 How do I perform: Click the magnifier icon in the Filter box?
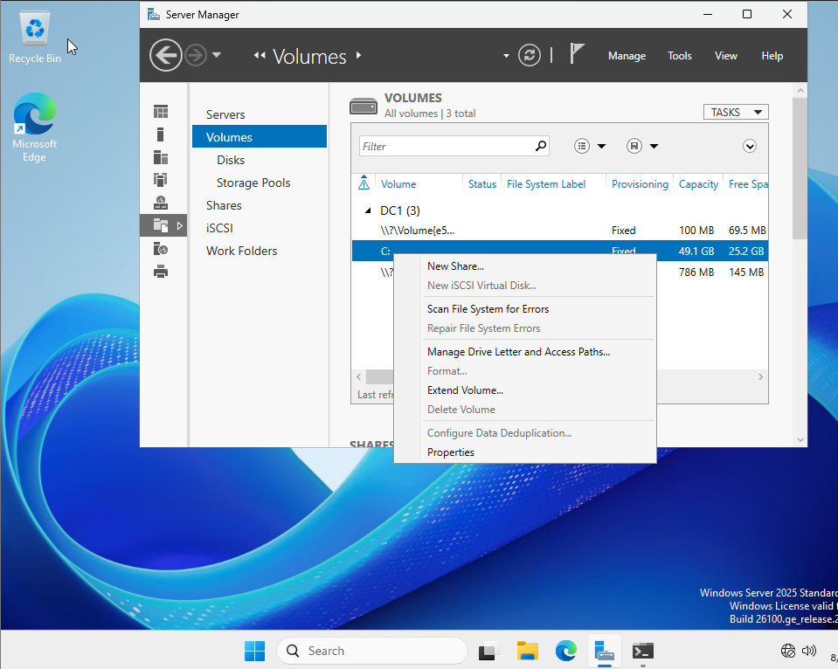[x=541, y=145]
